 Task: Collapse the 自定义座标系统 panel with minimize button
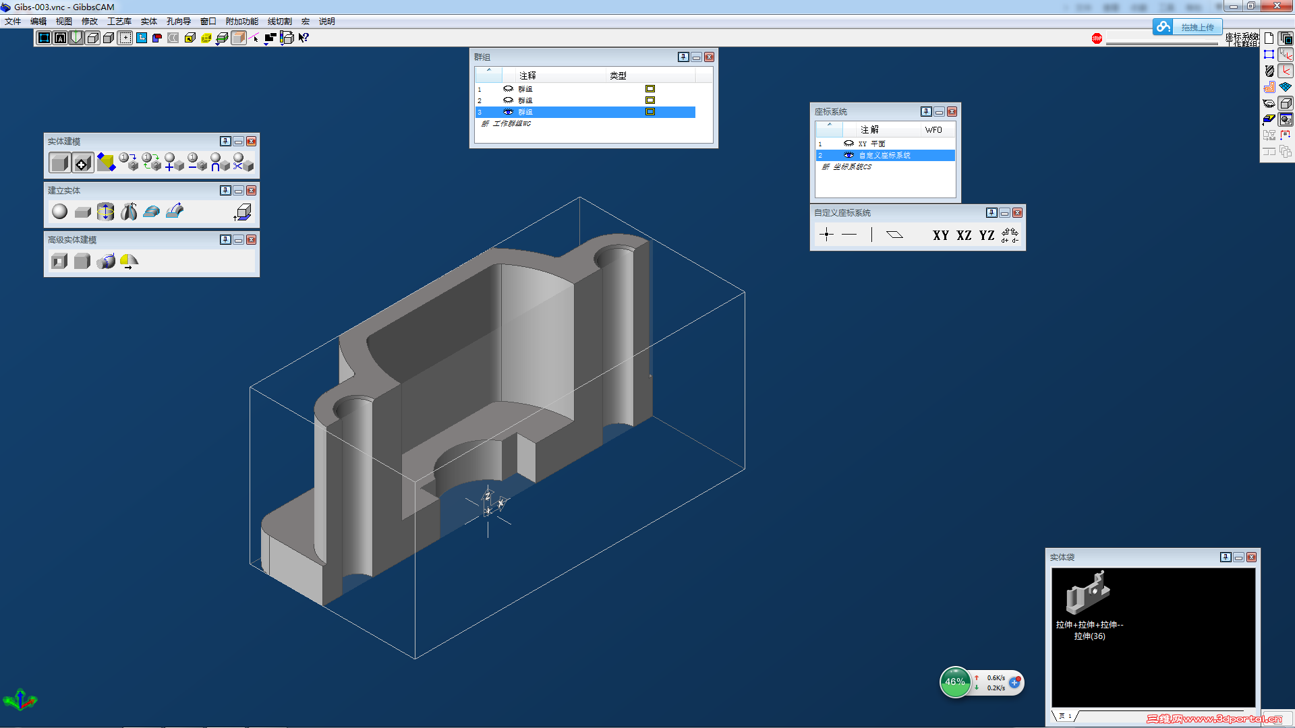(x=1004, y=213)
